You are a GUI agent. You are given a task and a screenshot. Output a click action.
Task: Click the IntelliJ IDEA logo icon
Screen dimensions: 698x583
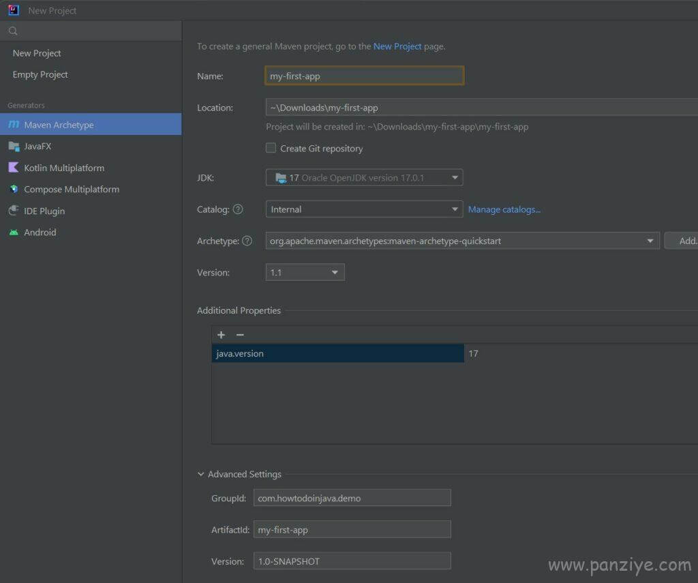pyautogui.click(x=14, y=10)
